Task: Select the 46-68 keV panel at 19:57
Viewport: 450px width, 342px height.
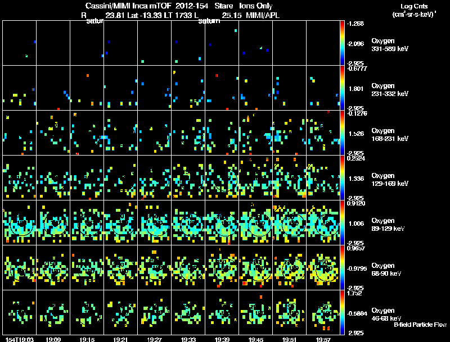Action: pos(323,312)
